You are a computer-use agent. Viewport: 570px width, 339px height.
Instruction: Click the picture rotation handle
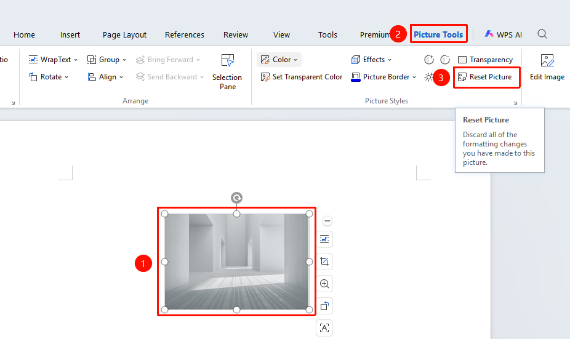(236, 197)
